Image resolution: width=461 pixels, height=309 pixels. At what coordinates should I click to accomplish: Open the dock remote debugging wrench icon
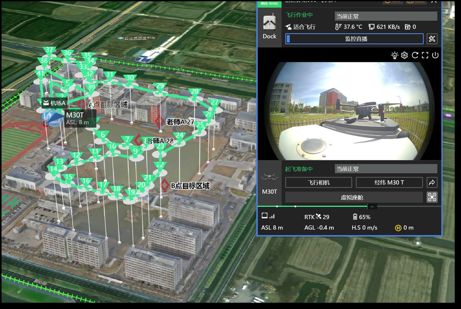pos(432,39)
